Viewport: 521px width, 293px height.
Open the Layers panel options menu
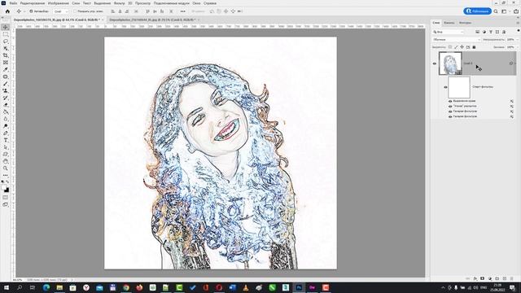(518, 23)
